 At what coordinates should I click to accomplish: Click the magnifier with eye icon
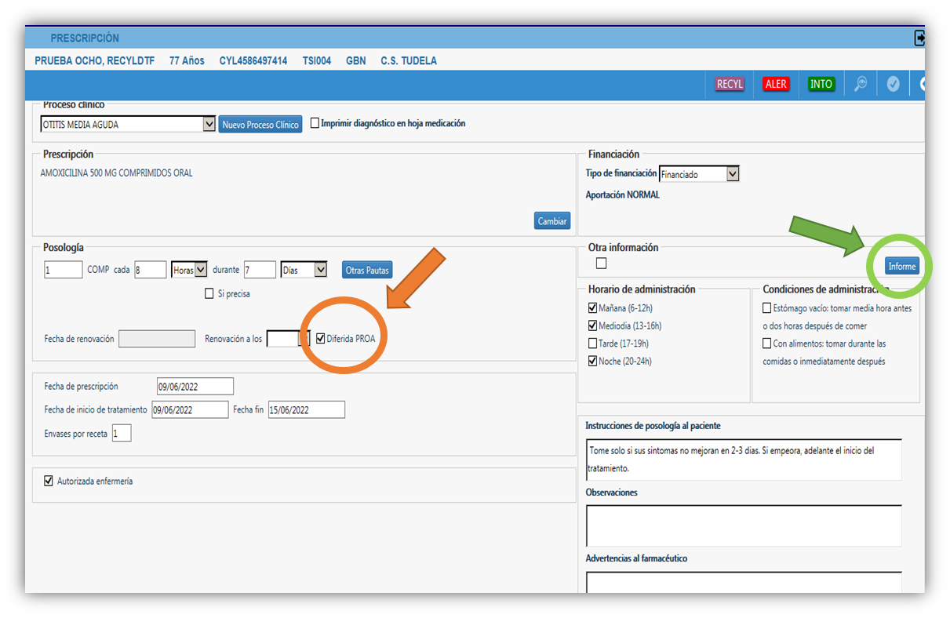point(861,84)
